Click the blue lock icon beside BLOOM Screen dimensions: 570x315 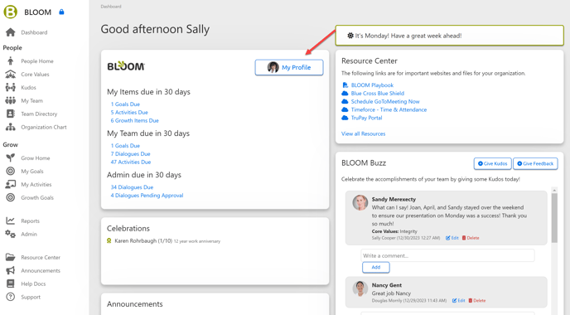click(x=61, y=12)
